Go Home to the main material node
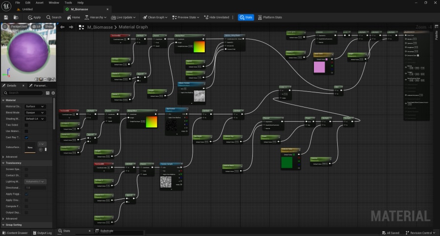The width and height of the screenshot is (440, 236). point(73,18)
